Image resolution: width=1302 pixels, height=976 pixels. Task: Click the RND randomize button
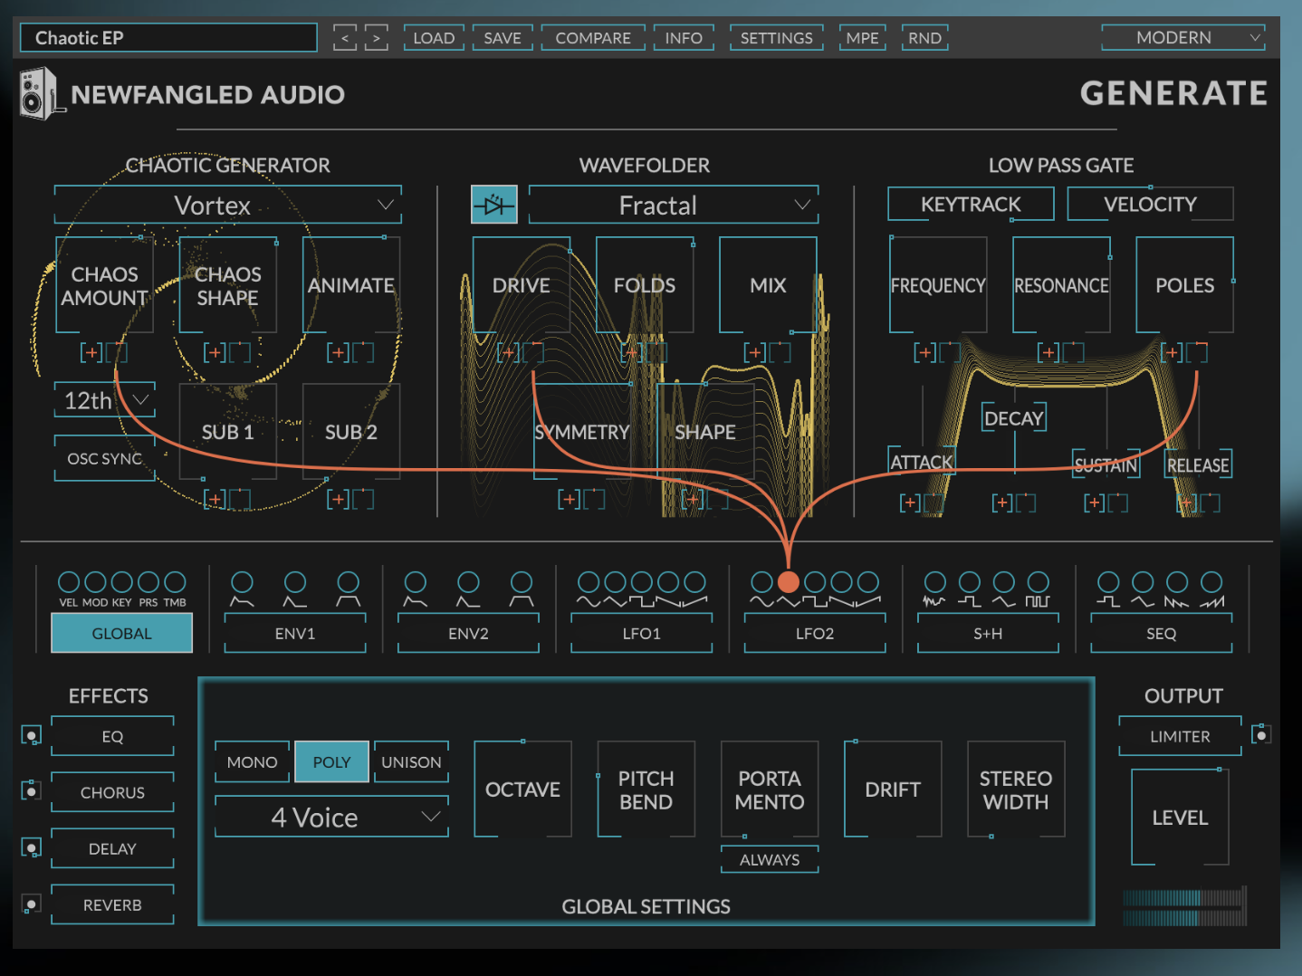[924, 37]
